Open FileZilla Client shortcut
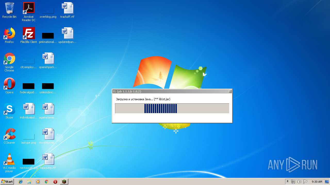The image size is (330, 185). click(29, 35)
